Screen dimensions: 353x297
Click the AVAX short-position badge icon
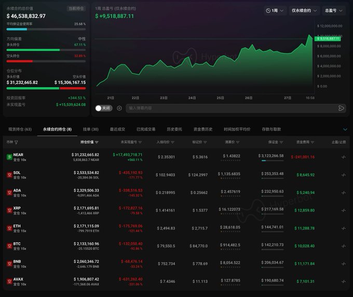pos(9,281)
